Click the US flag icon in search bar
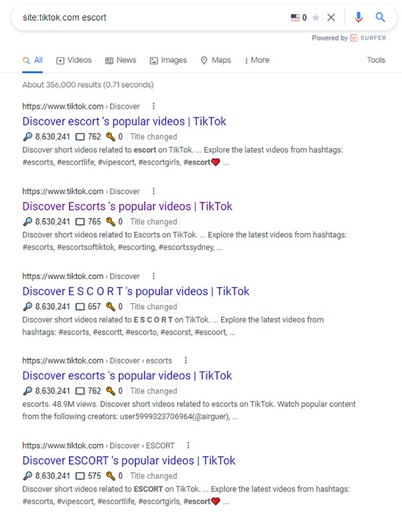Screen dimensions: 402x519 pyautogui.click(x=295, y=17)
